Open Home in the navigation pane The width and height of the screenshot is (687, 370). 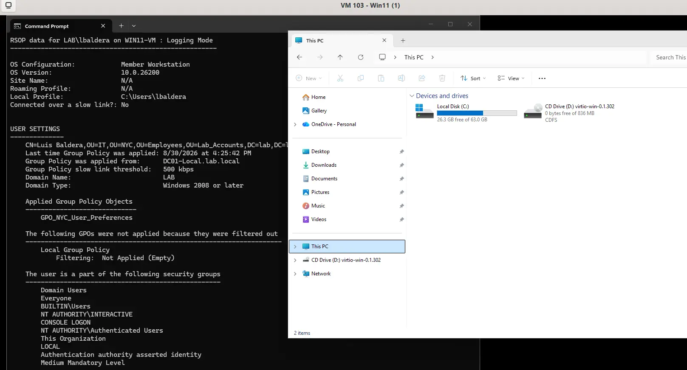point(318,97)
